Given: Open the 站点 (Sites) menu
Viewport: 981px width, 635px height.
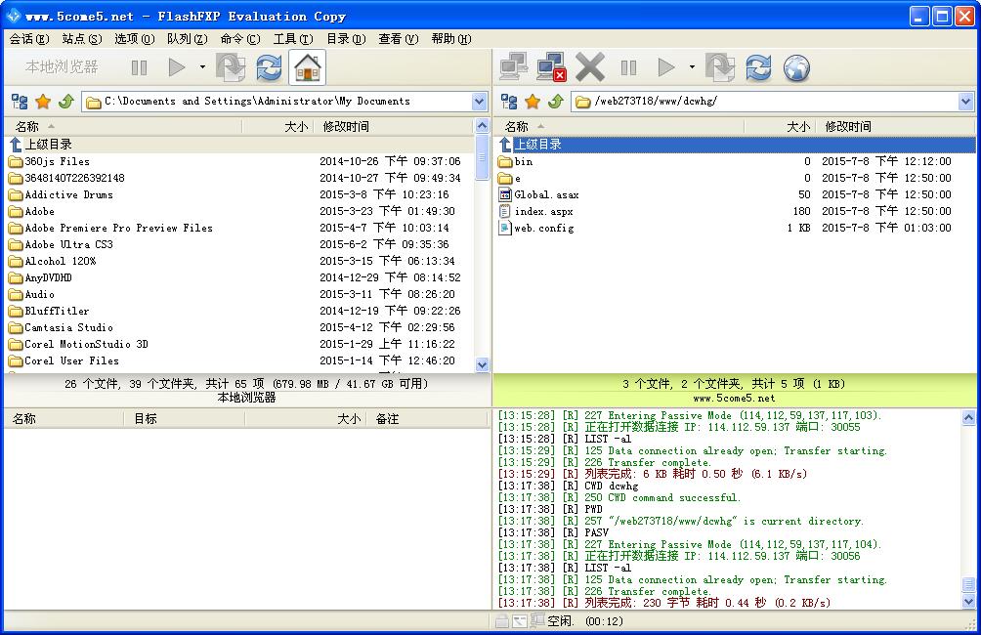Looking at the screenshot, I should point(81,39).
